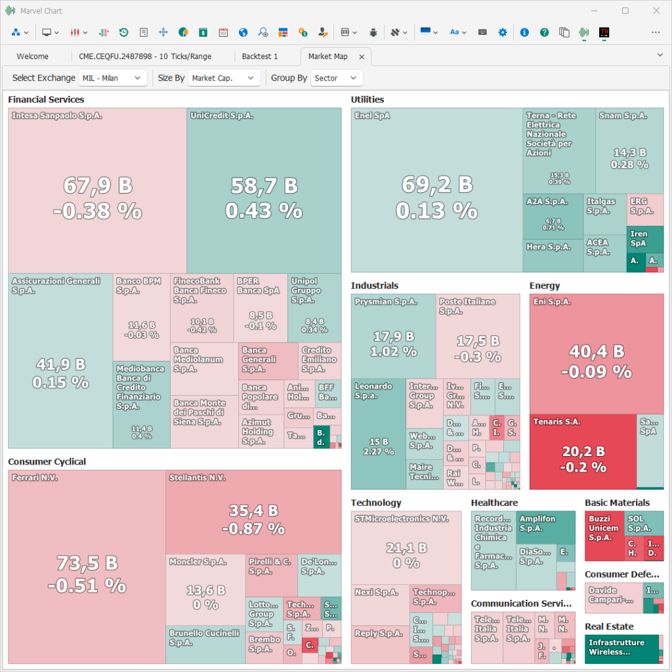Open the black T3 icon
672x672 pixels.
click(604, 32)
